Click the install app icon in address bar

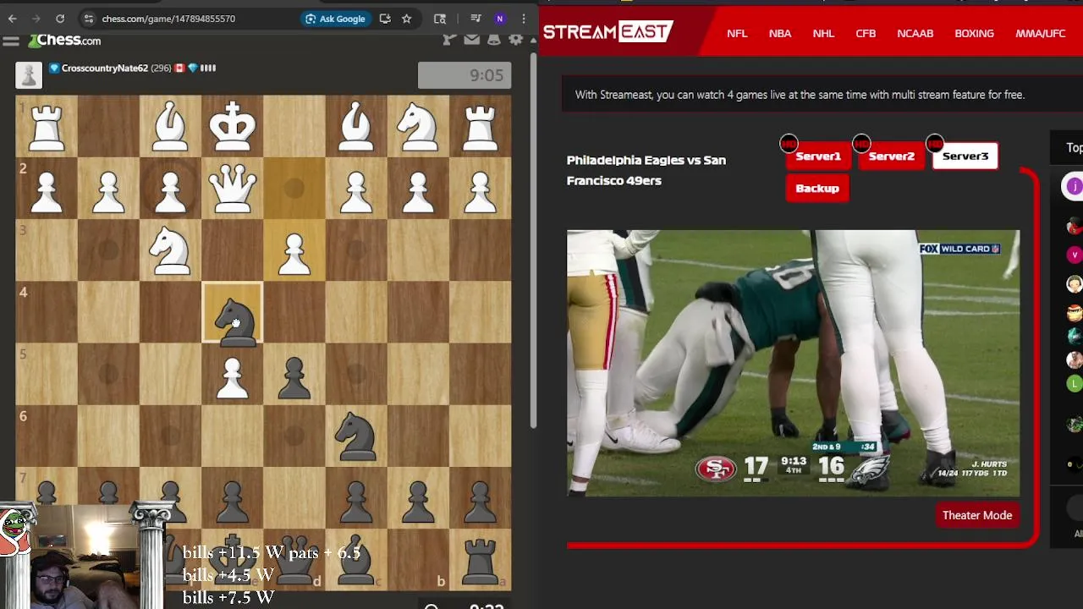click(x=385, y=19)
